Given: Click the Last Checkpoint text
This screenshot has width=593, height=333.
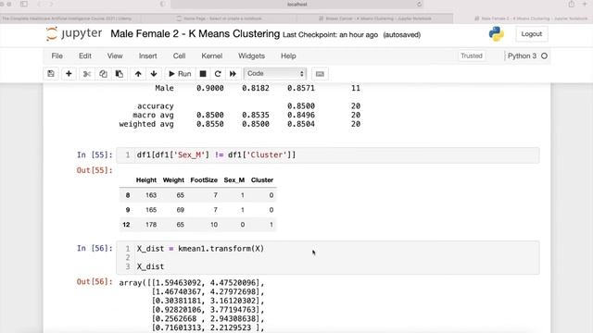Looking at the screenshot, I should tap(330, 35).
